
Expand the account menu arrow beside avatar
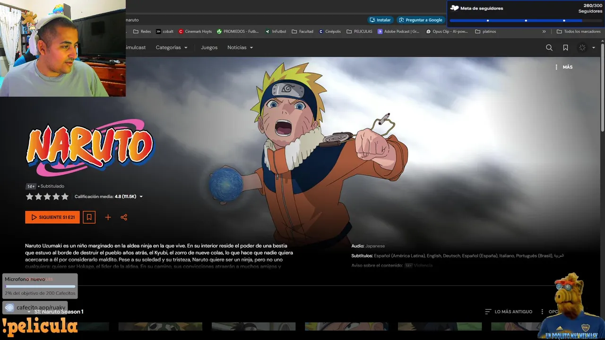594,48
